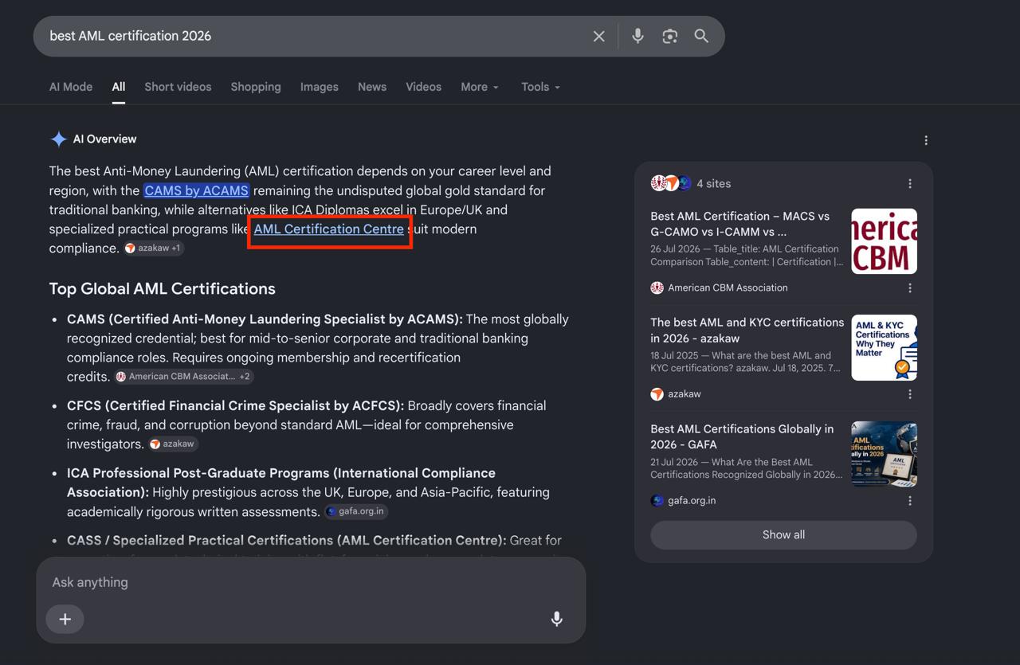1020x665 pixels.
Task: Open options for gafa.org.in source result
Action: tap(910, 501)
